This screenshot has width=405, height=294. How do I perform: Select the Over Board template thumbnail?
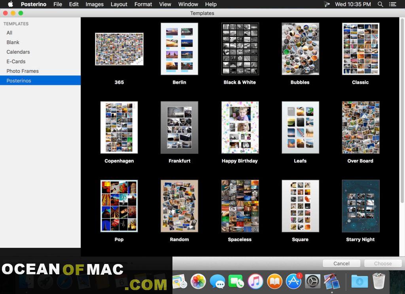361,127
